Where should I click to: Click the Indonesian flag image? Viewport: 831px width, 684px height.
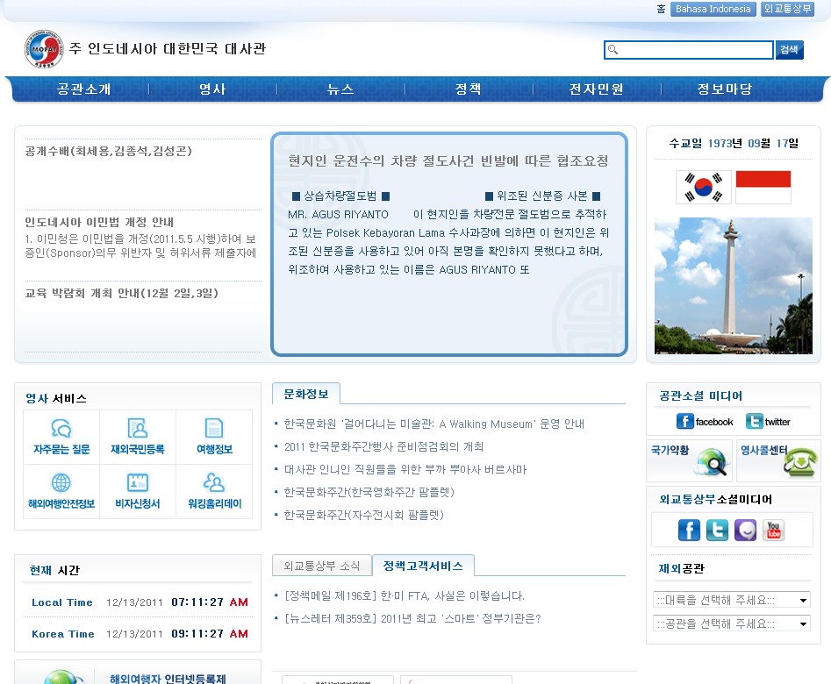(763, 187)
